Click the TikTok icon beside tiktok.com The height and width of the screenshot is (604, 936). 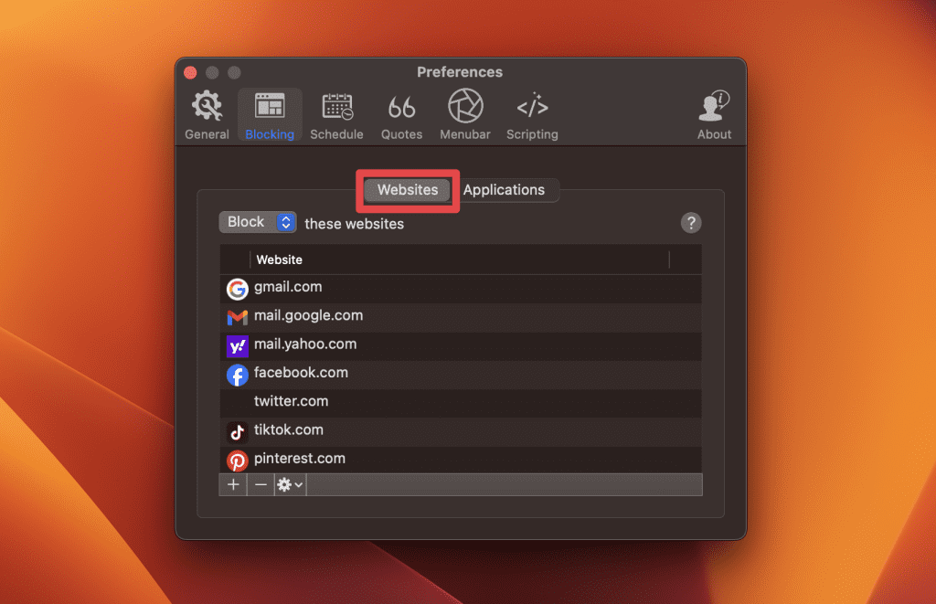click(x=237, y=431)
